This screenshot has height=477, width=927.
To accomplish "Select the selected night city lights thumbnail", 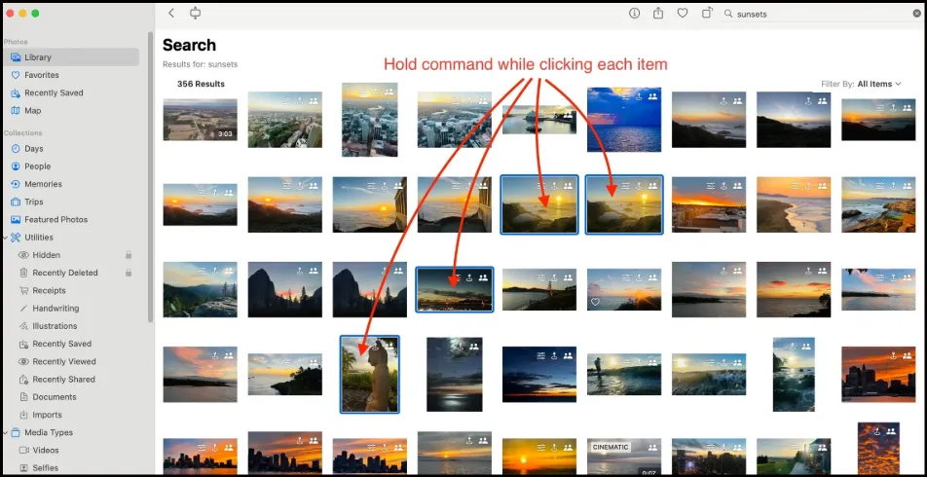I will point(454,290).
